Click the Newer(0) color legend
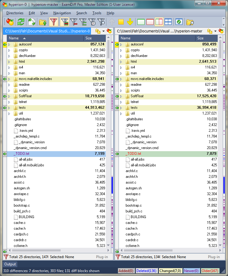This screenshot has height=276, width=228. (191, 271)
